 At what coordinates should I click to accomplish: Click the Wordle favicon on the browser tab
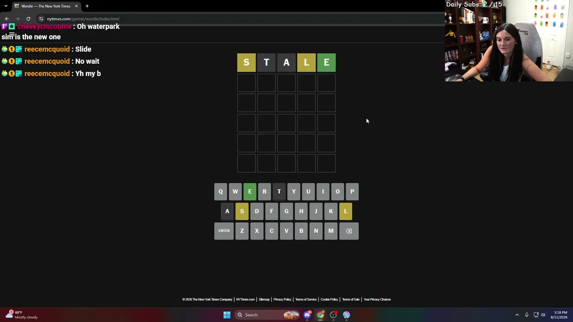click(17, 6)
